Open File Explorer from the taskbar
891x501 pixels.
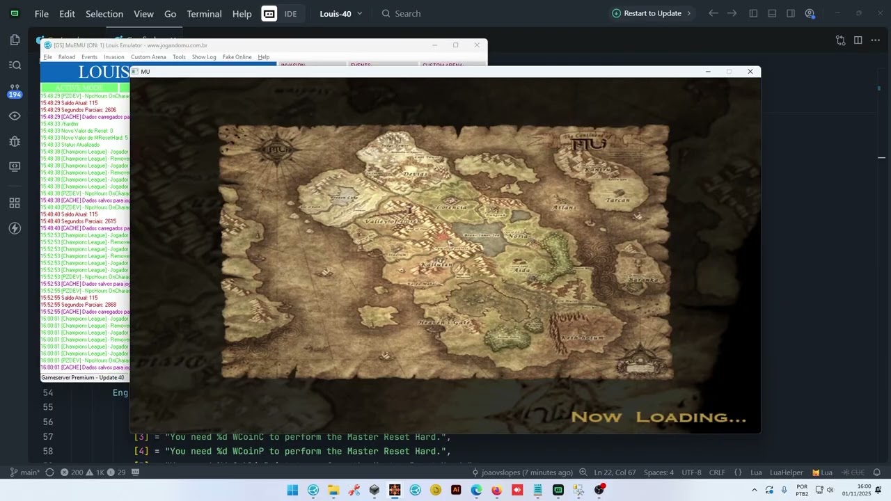tap(333, 490)
